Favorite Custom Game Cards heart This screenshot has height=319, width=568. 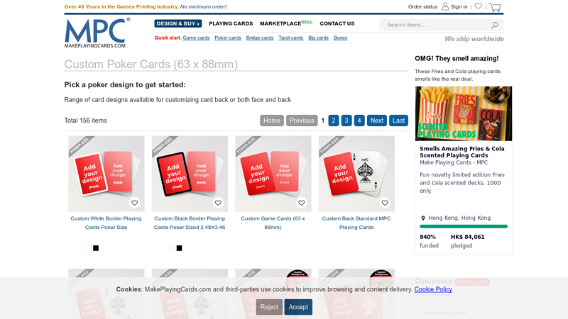(x=301, y=203)
